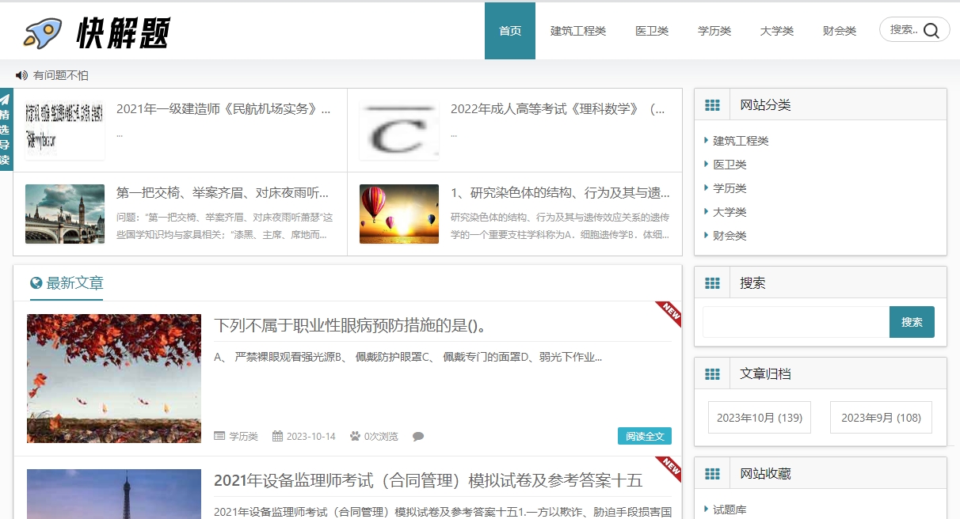Screen dimensions: 960x519
Task: Open 财会类 in top navigation
Action: (840, 31)
